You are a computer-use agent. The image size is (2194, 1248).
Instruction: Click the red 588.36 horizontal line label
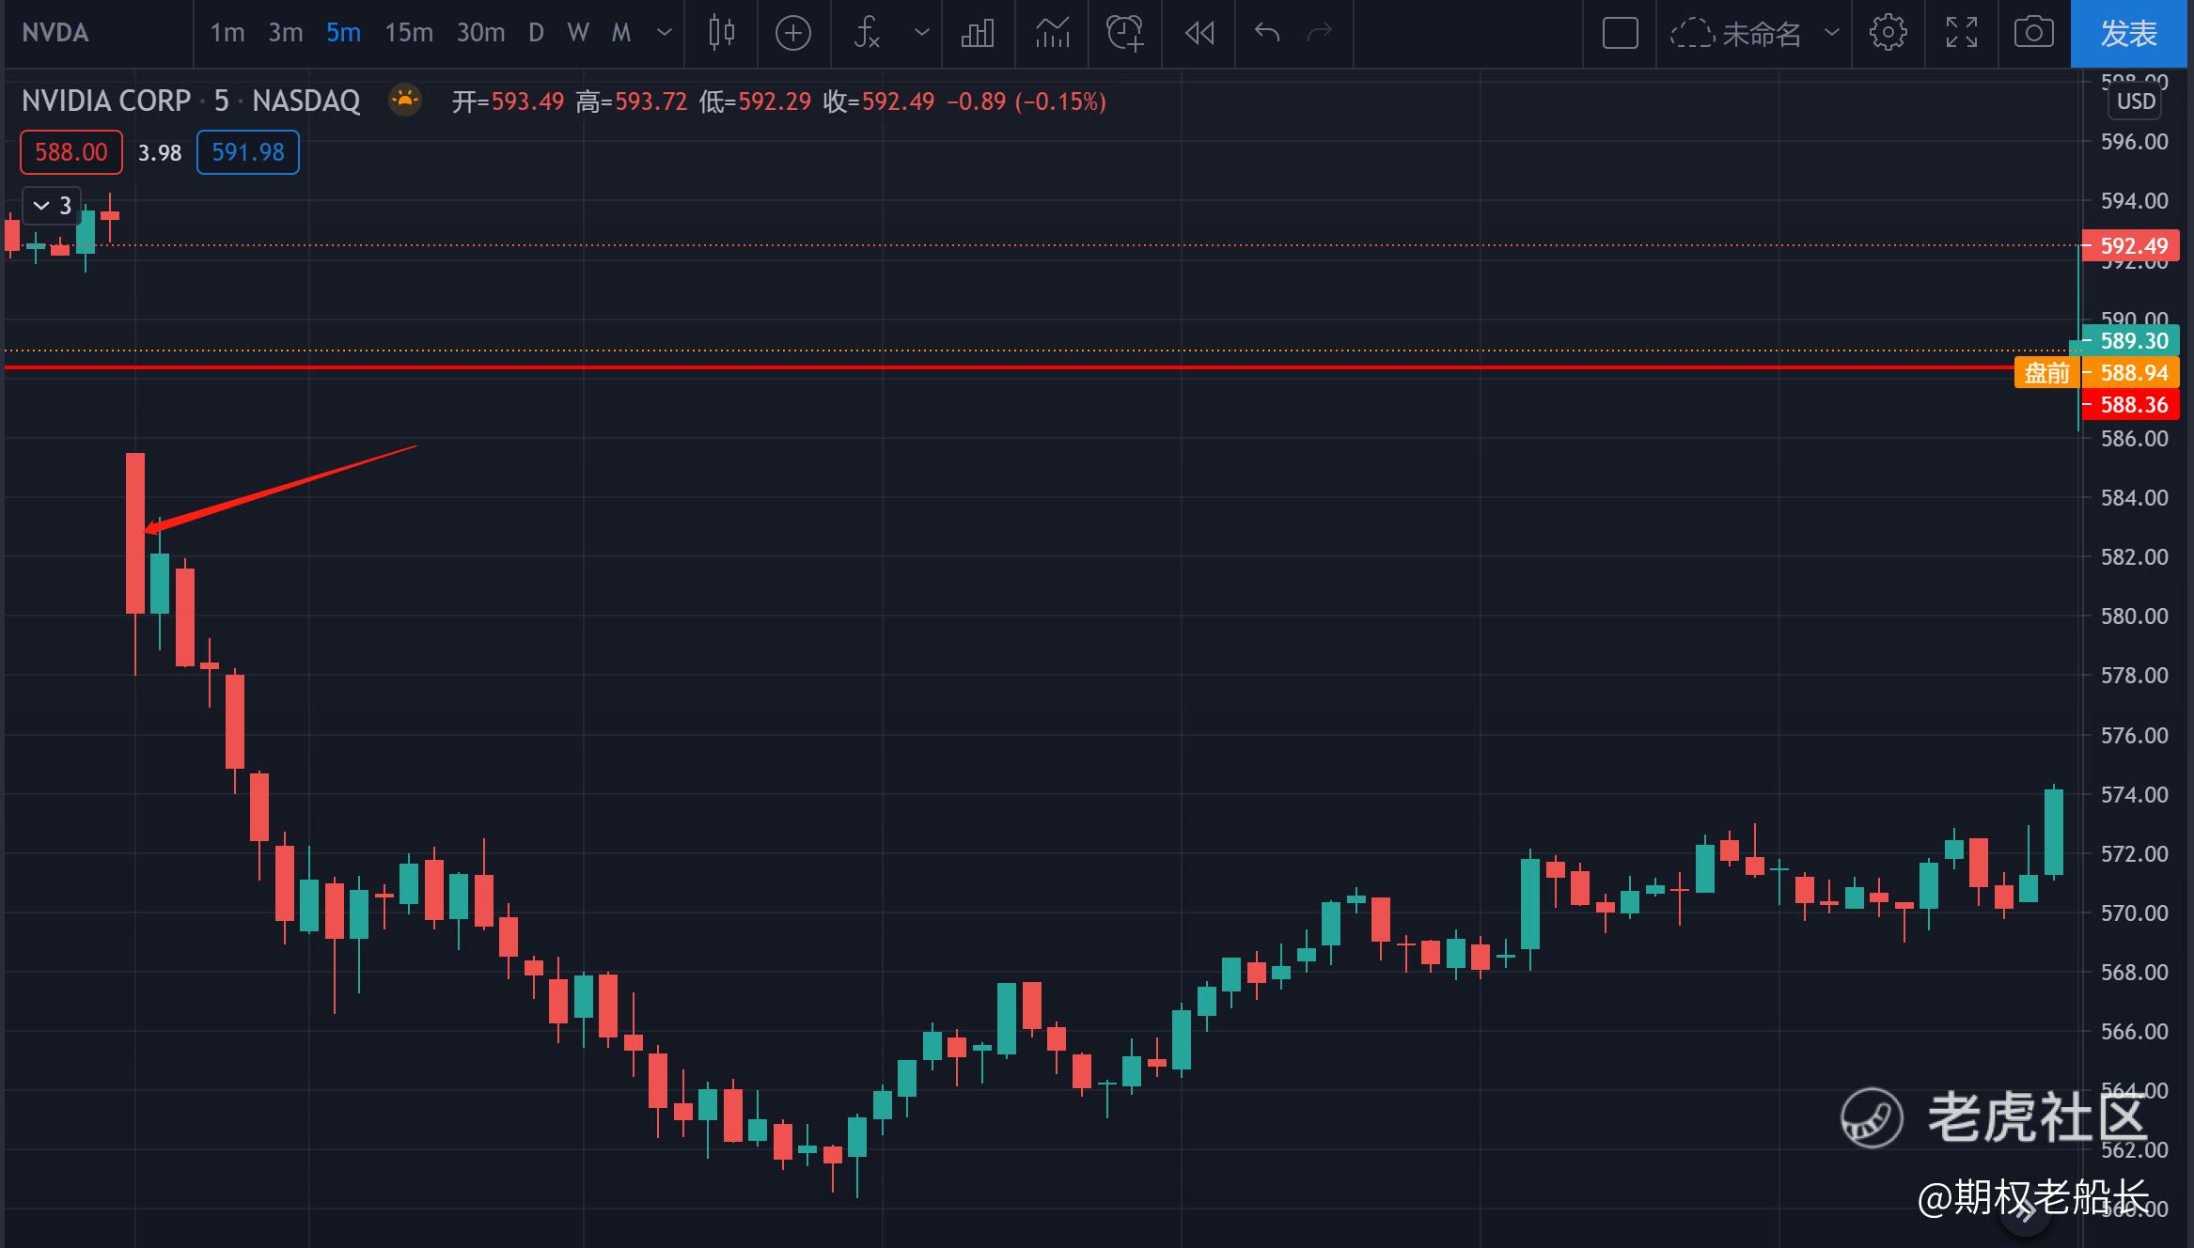(2130, 405)
